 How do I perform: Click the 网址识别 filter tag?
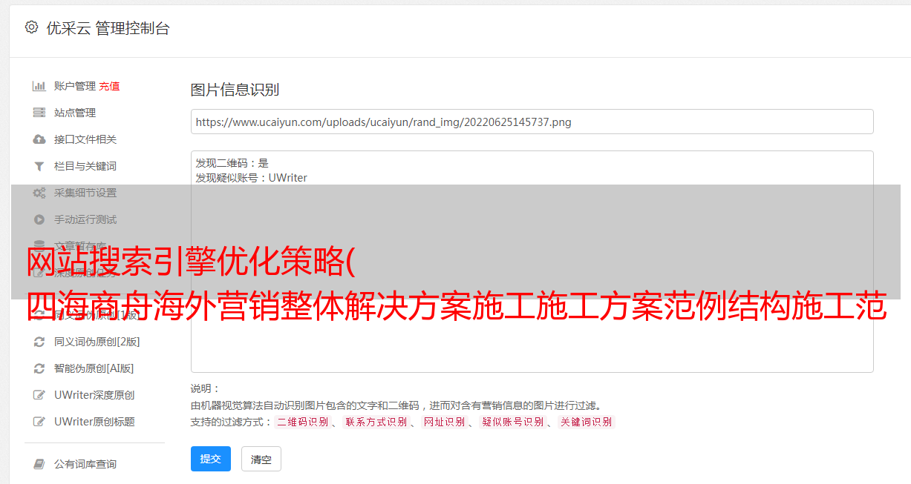pyautogui.click(x=444, y=422)
